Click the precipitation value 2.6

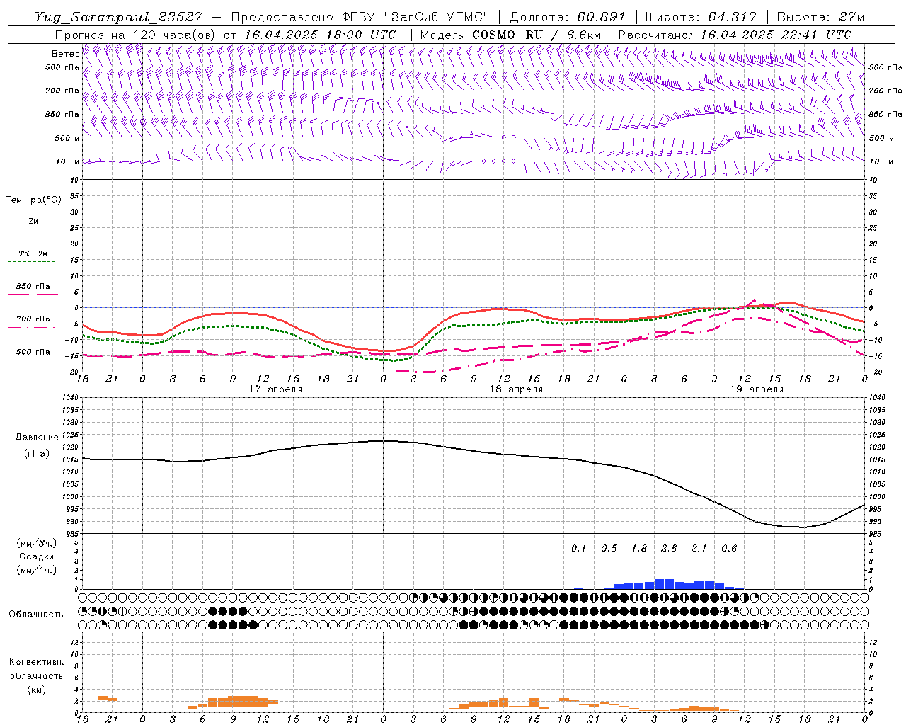pos(669,548)
